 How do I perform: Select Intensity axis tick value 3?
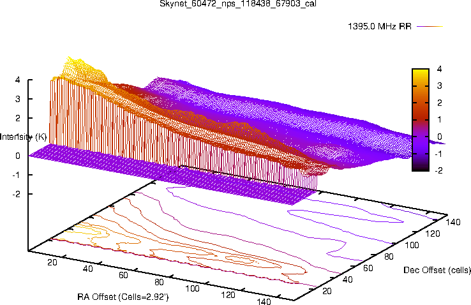pyautogui.click(x=18, y=99)
